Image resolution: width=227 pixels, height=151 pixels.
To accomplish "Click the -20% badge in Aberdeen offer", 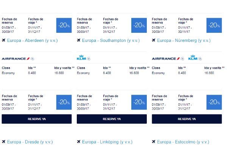I will pyautogui.click(x=64, y=25).
